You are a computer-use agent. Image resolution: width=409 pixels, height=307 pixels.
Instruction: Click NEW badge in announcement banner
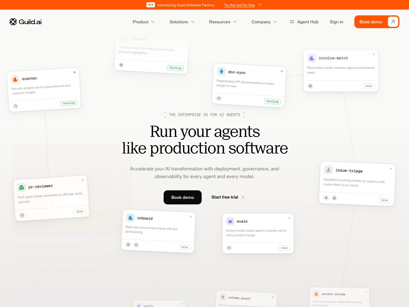(x=150, y=5)
